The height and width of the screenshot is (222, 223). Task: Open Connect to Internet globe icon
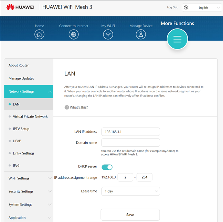click(74, 34)
